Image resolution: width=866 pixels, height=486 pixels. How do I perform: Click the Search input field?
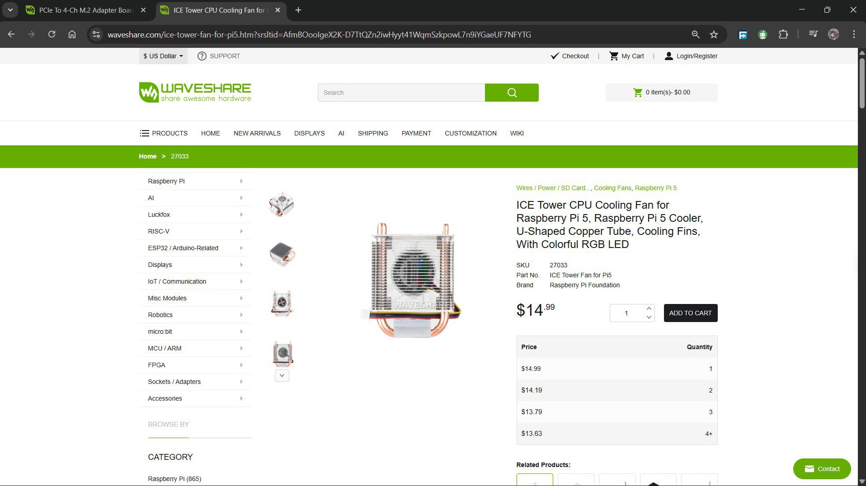point(401,93)
